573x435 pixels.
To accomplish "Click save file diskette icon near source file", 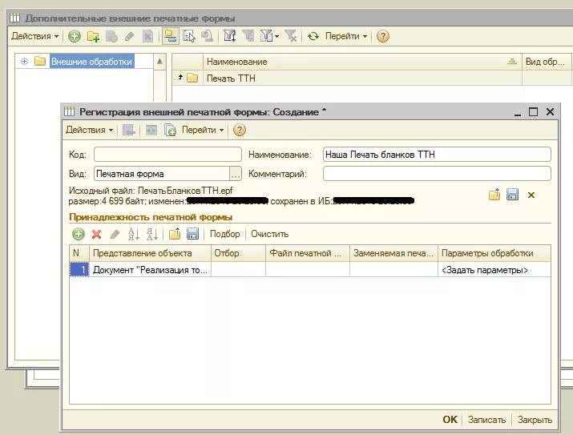I will pos(512,195).
